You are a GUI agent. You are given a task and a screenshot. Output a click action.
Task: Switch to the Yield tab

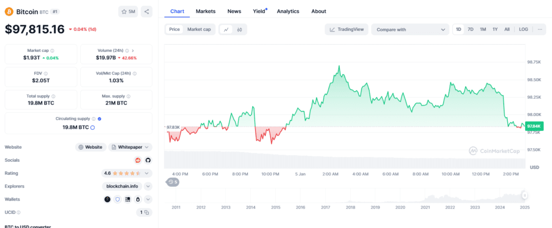259,11
